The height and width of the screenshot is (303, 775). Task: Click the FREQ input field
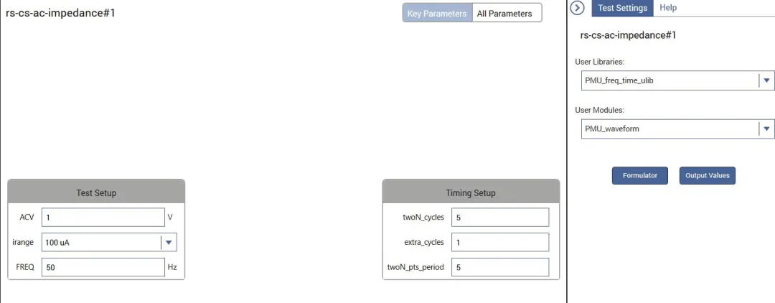tap(103, 267)
